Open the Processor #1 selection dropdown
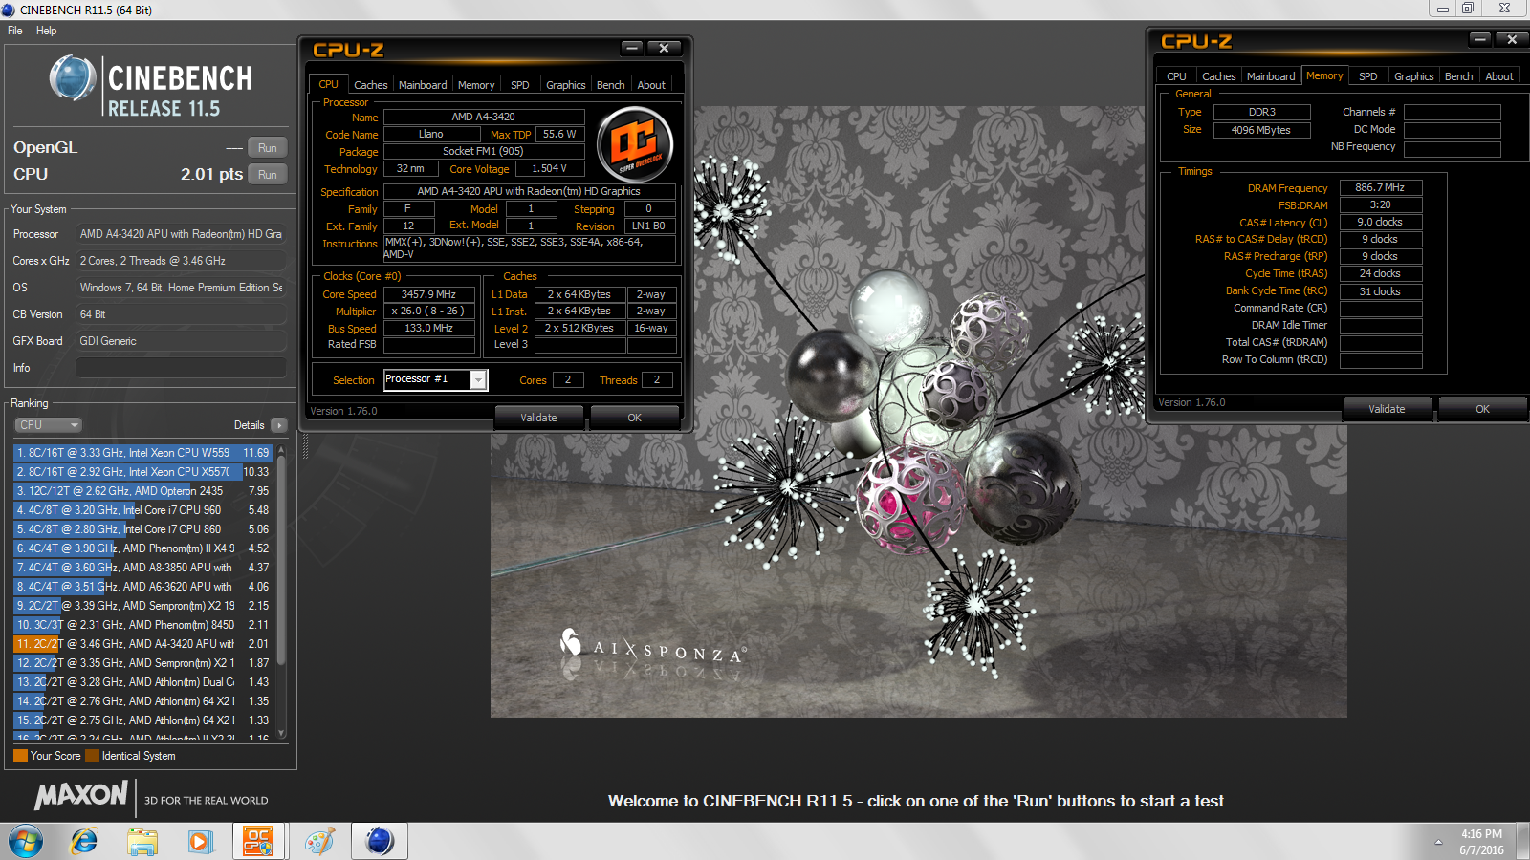The height and width of the screenshot is (860, 1530). click(479, 380)
